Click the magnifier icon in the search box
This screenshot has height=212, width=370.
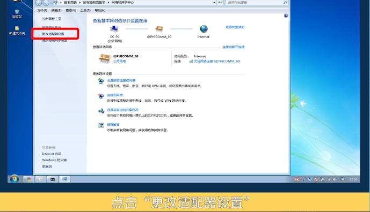285,3
